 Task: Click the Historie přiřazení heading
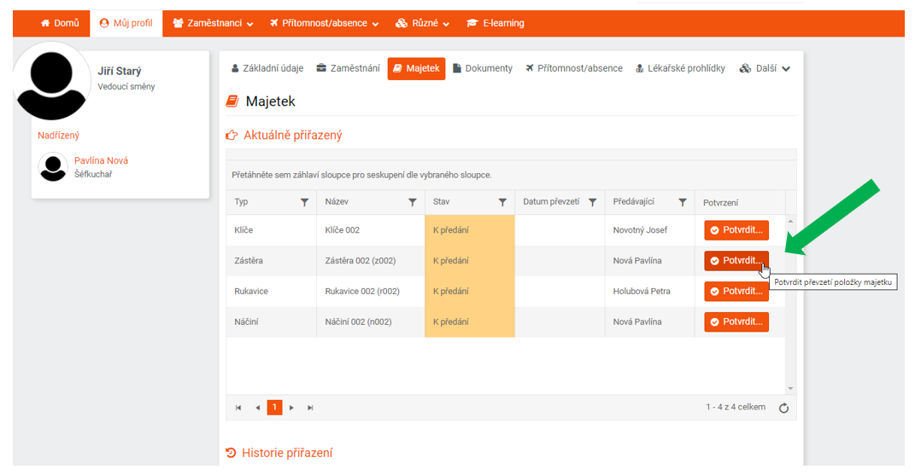[287, 454]
